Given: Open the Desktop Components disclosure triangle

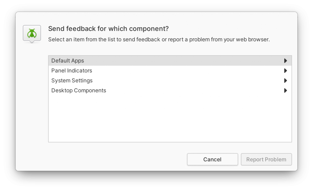Looking at the screenshot, I should (x=286, y=91).
